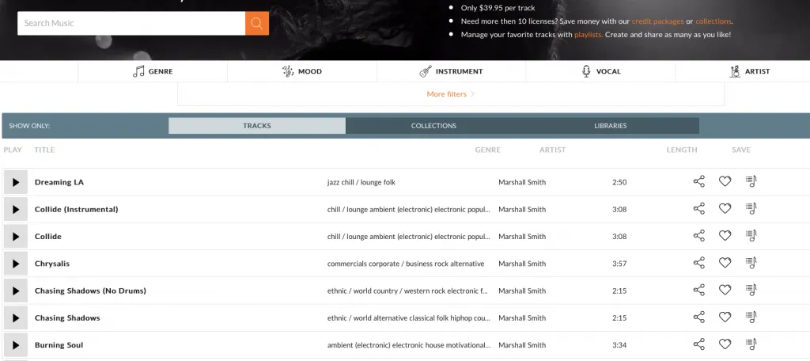Play the Dreaming LA track
The height and width of the screenshot is (361, 810).
pyautogui.click(x=16, y=182)
